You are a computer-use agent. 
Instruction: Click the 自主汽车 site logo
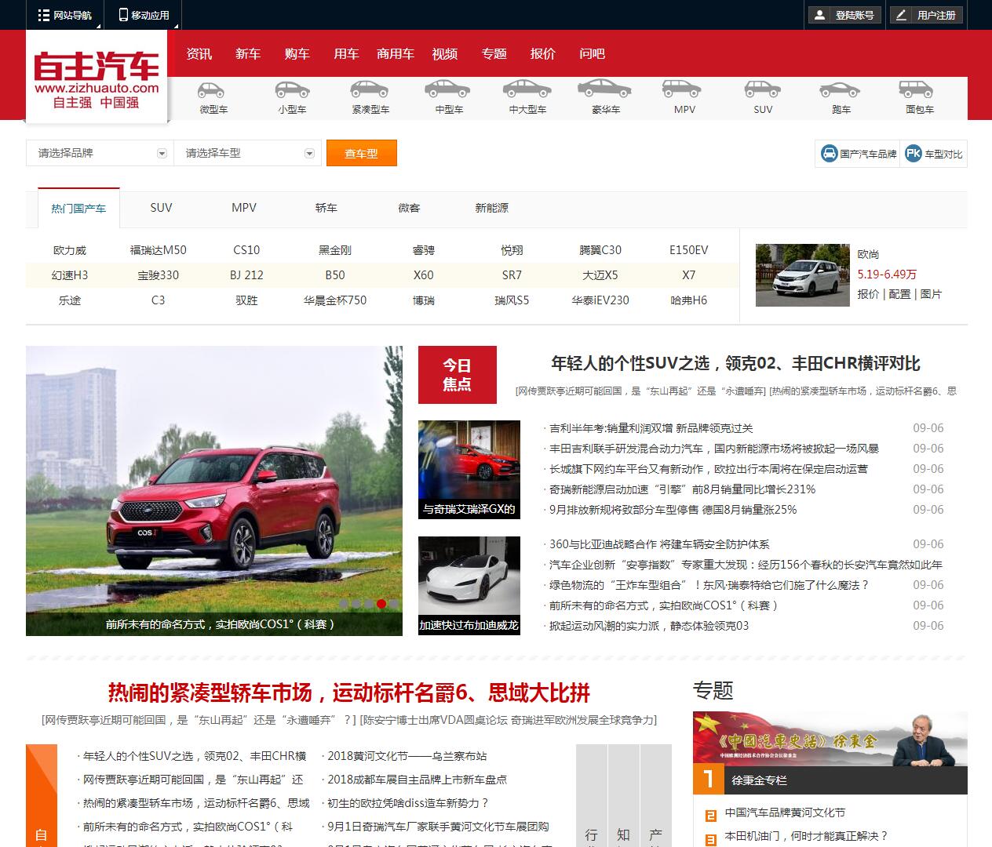pos(97,77)
